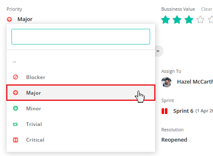This screenshot has width=213, height=156.
Task: Click the Blocker prohibition icon
Action: click(16, 77)
